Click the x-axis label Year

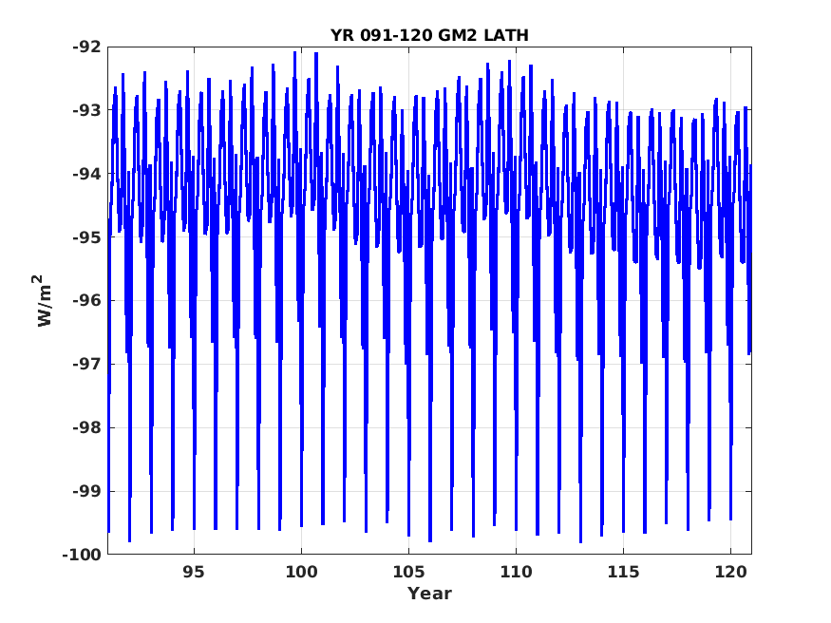(429, 594)
